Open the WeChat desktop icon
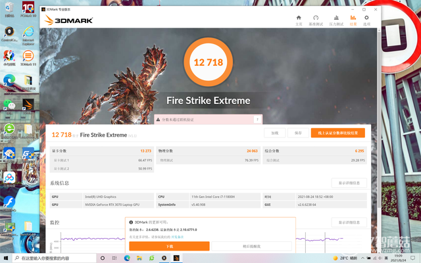This screenshot has height=263, width=421. click(x=9, y=107)
